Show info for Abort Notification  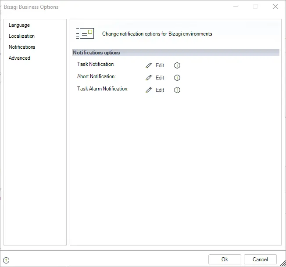pos(177,78)
